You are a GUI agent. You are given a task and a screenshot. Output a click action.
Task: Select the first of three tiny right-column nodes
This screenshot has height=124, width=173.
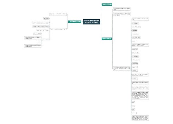click(x=133, y=102)
